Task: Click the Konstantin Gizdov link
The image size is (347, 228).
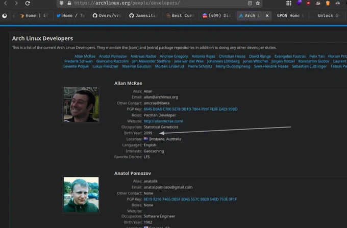Action: coord(314,61)
